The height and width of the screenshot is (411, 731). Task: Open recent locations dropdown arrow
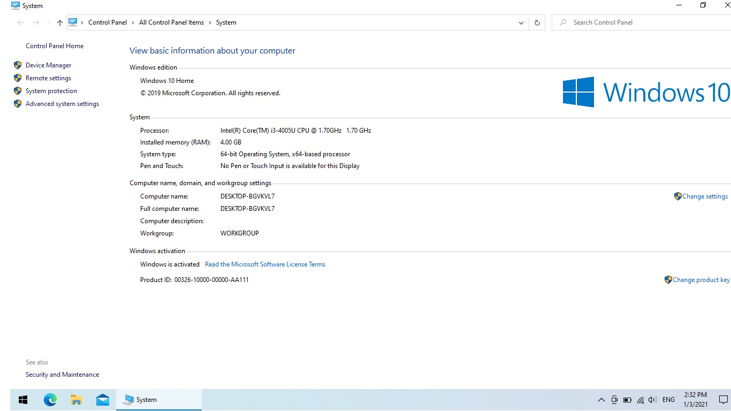(x=49, y=22)
